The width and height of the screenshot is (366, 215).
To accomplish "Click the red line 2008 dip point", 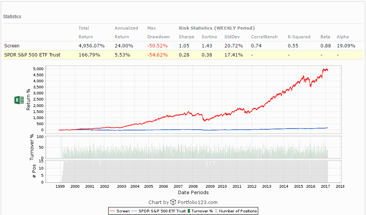I will [x=204, y=121].
